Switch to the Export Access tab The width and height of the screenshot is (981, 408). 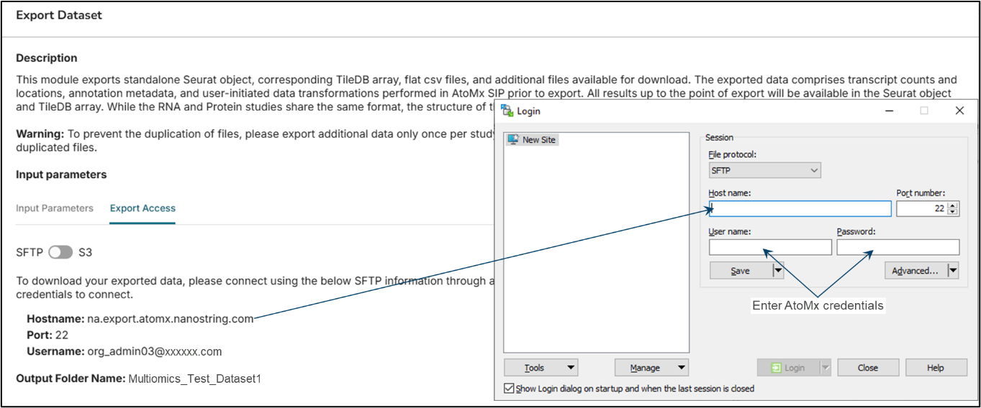[143, 208]
